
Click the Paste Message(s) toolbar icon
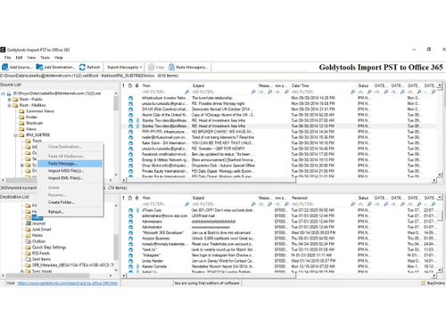pyautogui.click(x=171, y=67)
